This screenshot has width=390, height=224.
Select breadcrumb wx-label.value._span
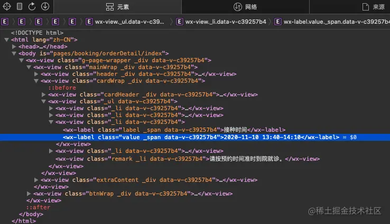(332, 22)
